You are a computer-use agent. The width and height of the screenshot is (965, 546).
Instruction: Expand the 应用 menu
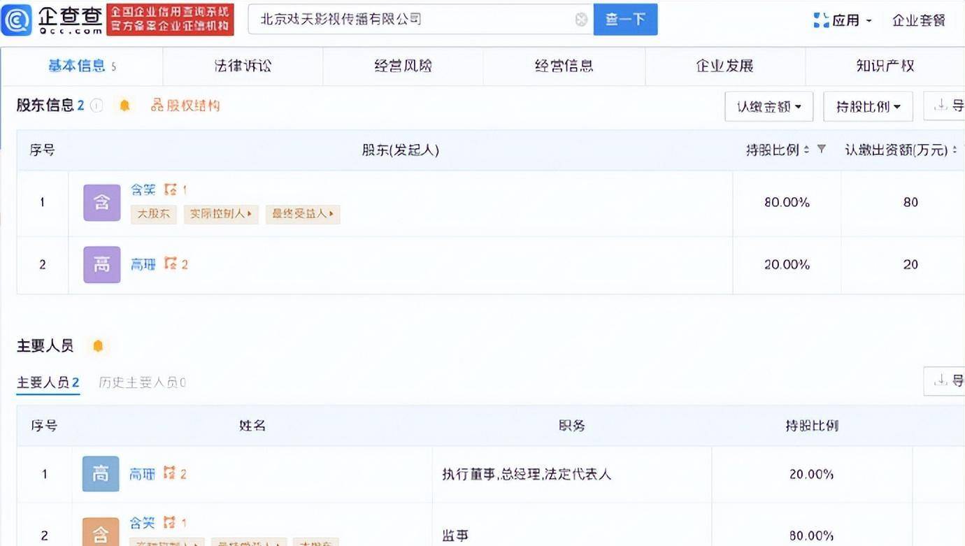pos(852,20)
